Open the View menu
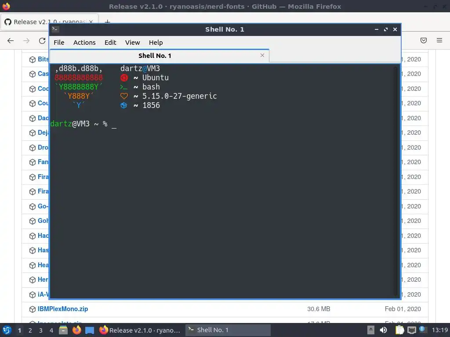The image size is (450, 337). pos(132,43)
